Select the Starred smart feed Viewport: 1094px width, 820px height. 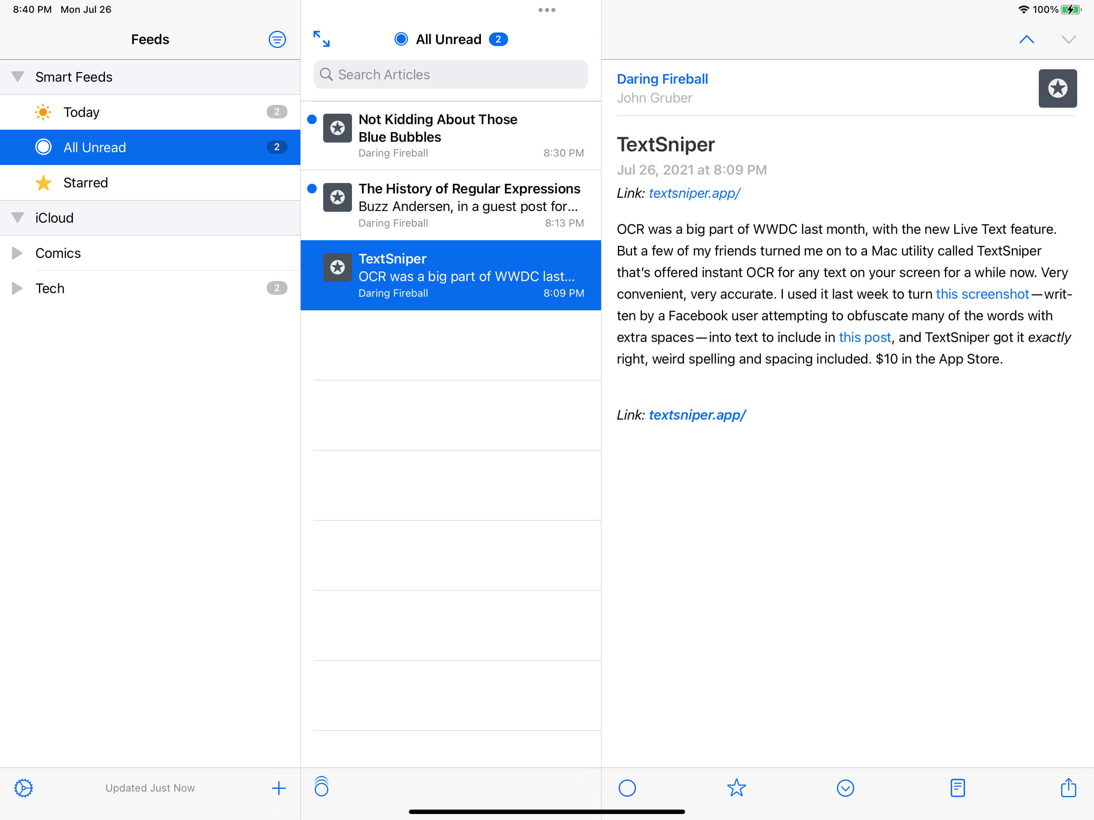pyautogui.click(x=150, y=183)
